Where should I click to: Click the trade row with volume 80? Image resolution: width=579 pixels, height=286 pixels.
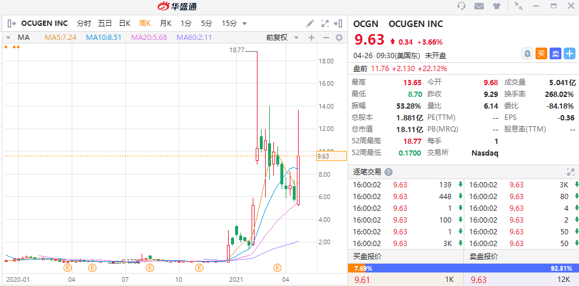[x=522, y=197]
